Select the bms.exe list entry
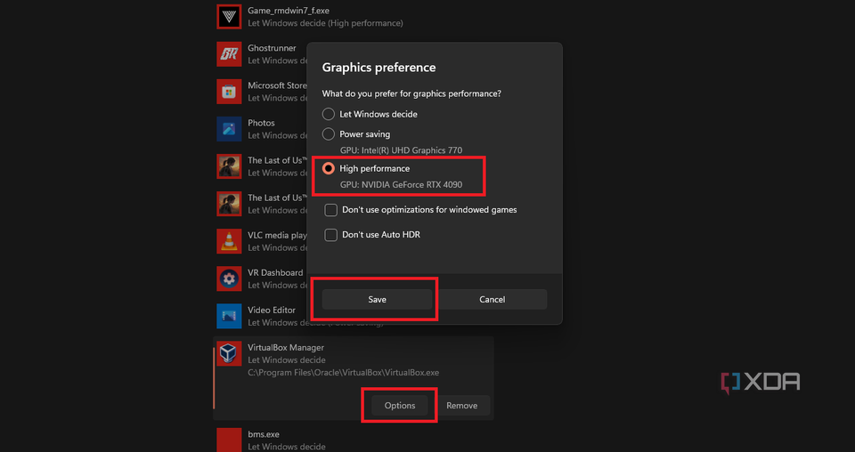This screenshot has width=855, height=452. [x=354, y=440]
